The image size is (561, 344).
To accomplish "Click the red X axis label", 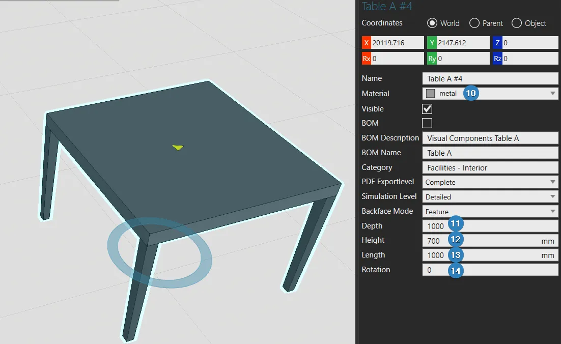I will (x=366, y=43).
